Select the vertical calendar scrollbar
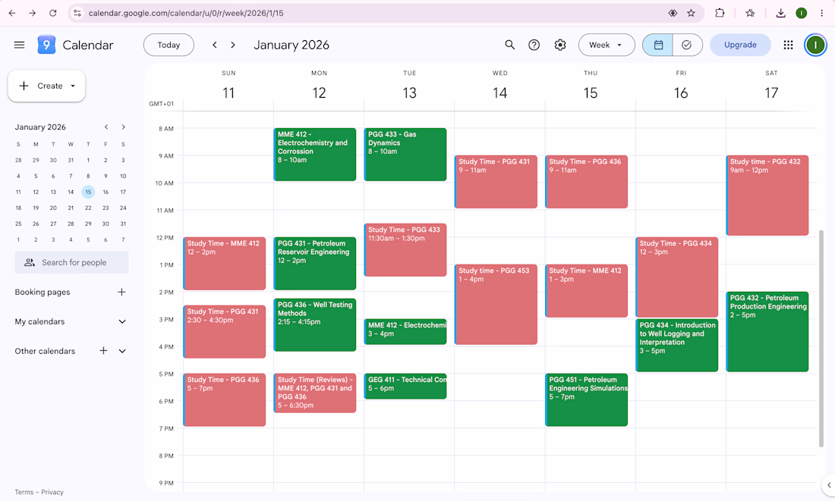Viewport: 835px width, 501px height. pyautogui.click(x=821, y=339)
